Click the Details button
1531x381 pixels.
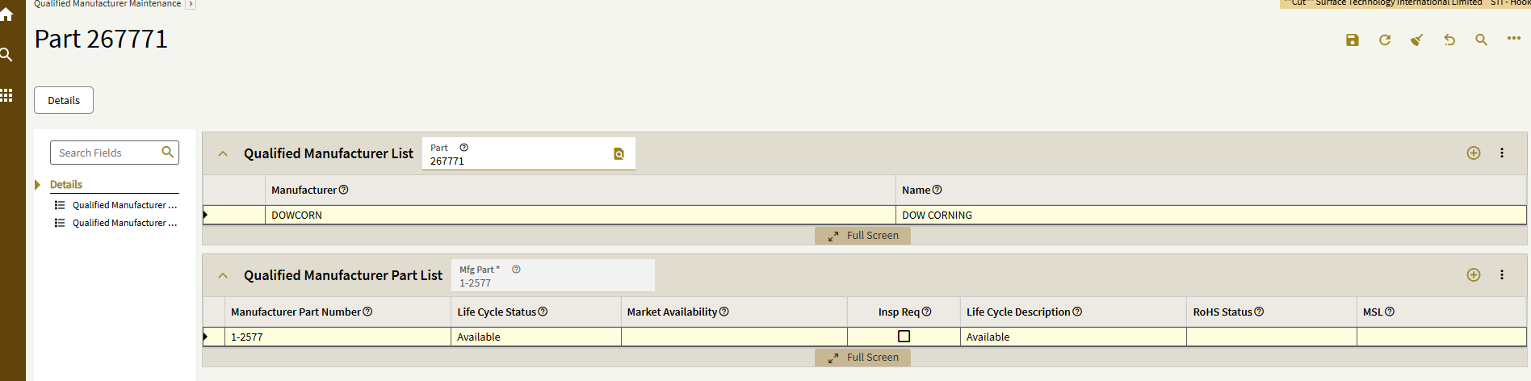coord(64,100)
